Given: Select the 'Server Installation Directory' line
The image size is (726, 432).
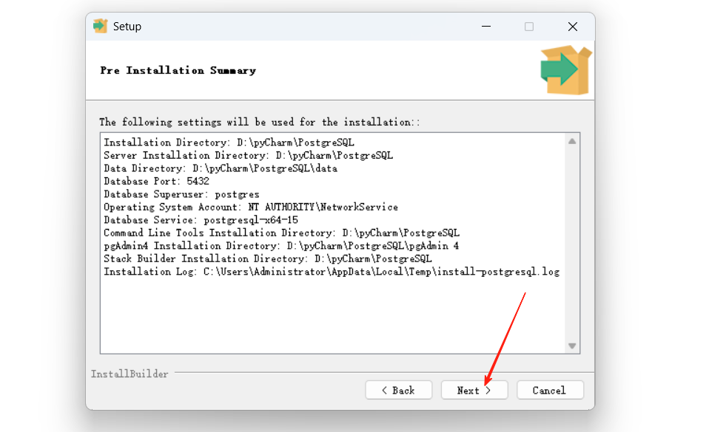Looking at the screenshot, I should coord(248,155).
